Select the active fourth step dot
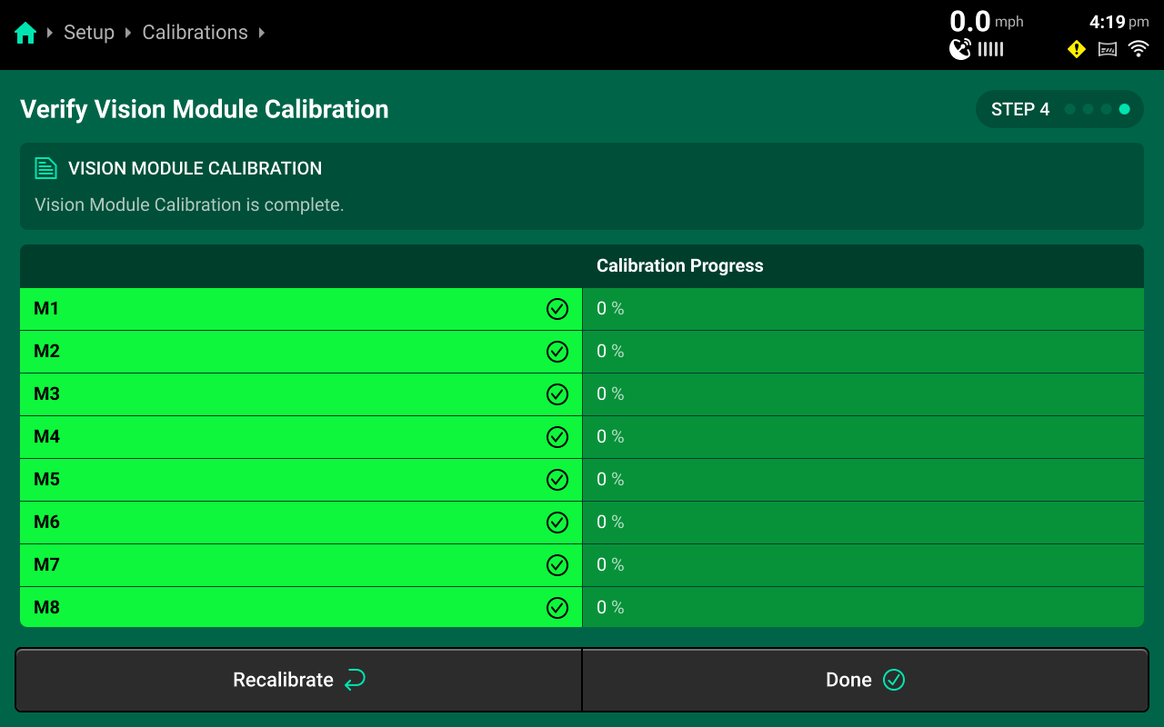Screen dimensions: 1164x727 coord(1125,109)
